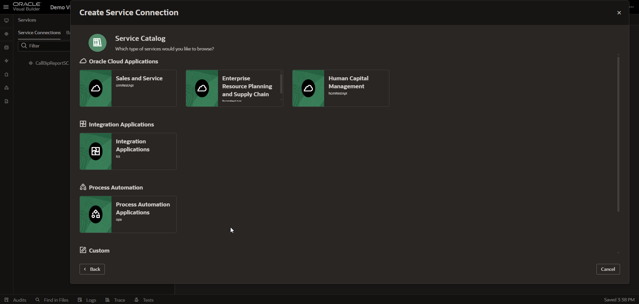
Task: Open the Processes sidebar icon
Action: click(6, 88)
